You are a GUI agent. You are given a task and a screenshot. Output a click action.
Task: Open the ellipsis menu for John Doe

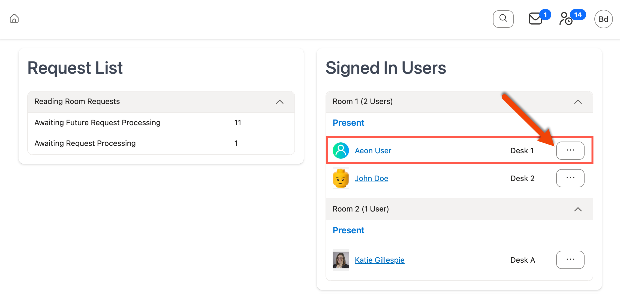pos(570,178)
